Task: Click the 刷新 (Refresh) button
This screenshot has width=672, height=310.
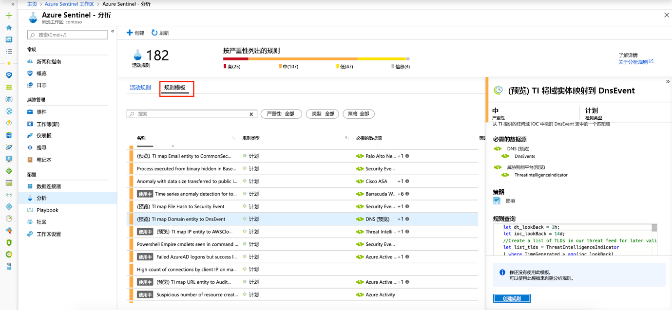Action: [160, 33]
